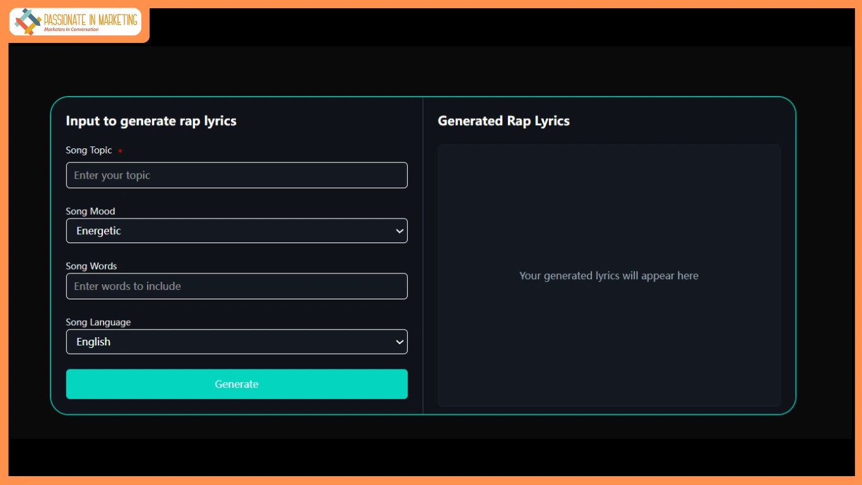
Task: Click the 'Passionate in Marketing' wordmark text
Action: 90,20
